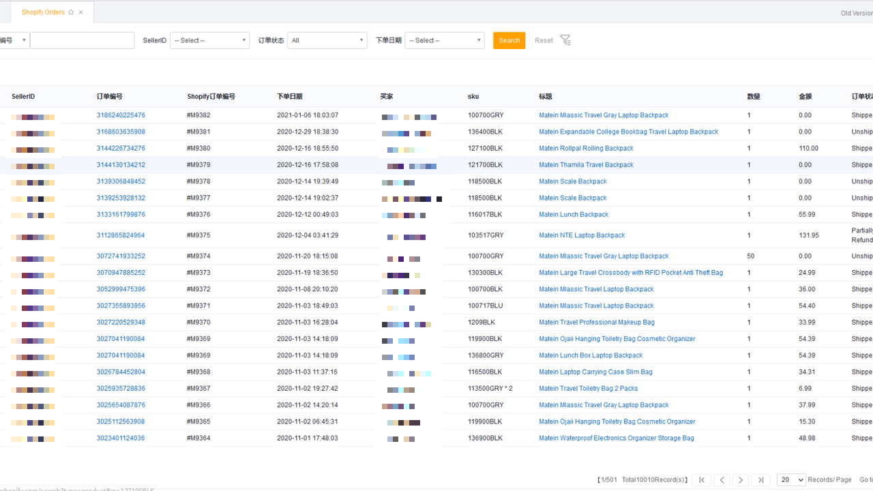Select amount cell 131.95
Screen dimensions: 873x491
pos(809,235)
